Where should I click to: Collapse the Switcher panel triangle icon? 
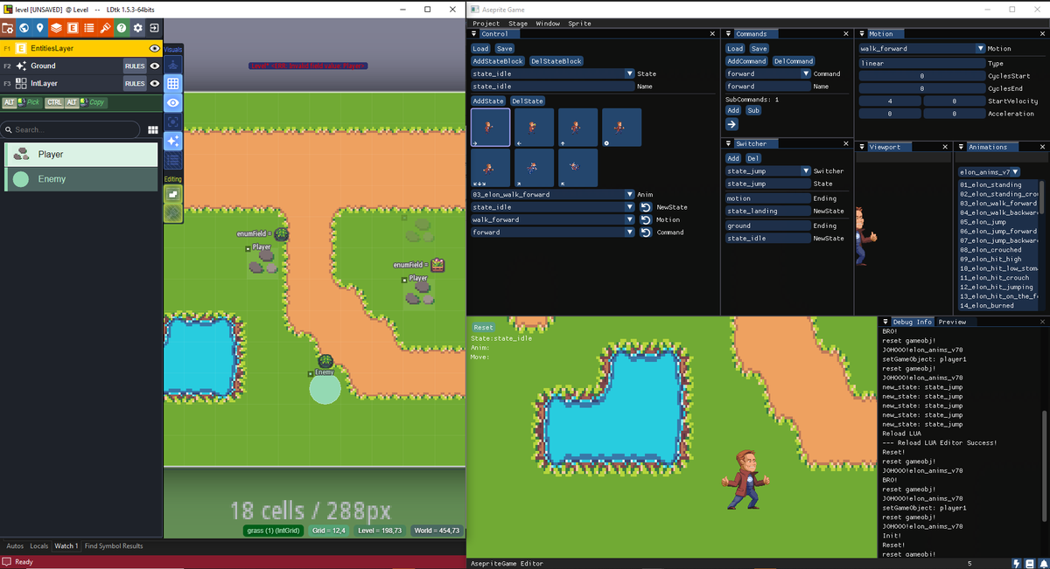[x=730, y=143]
